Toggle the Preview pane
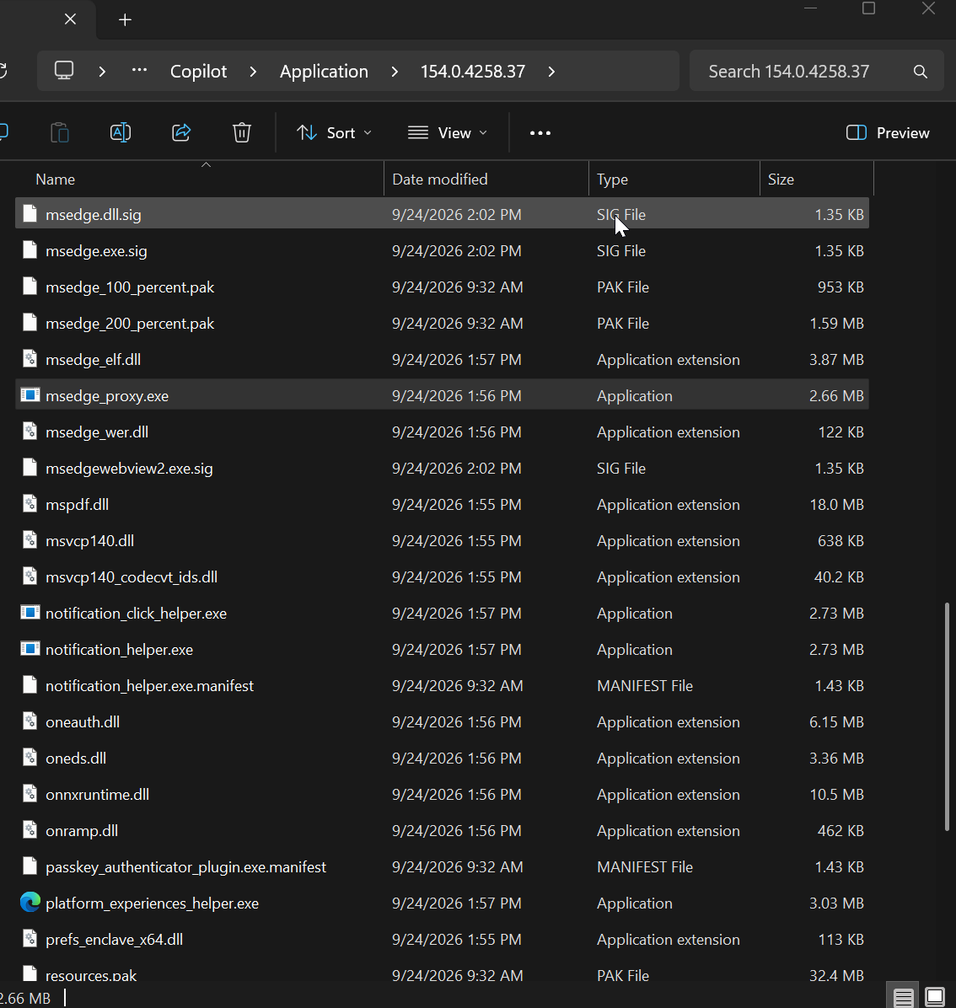 click(888, 133)
